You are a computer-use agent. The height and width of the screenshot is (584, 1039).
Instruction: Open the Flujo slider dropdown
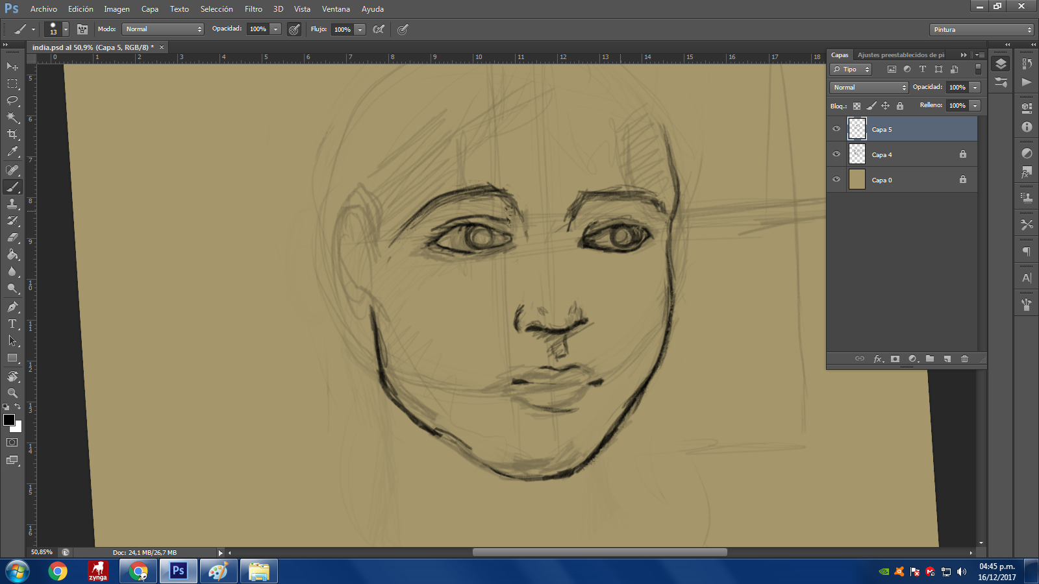click(360, 29)
